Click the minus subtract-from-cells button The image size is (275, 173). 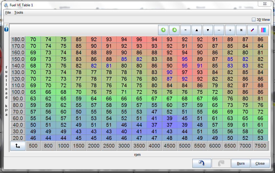pos(219,30)
